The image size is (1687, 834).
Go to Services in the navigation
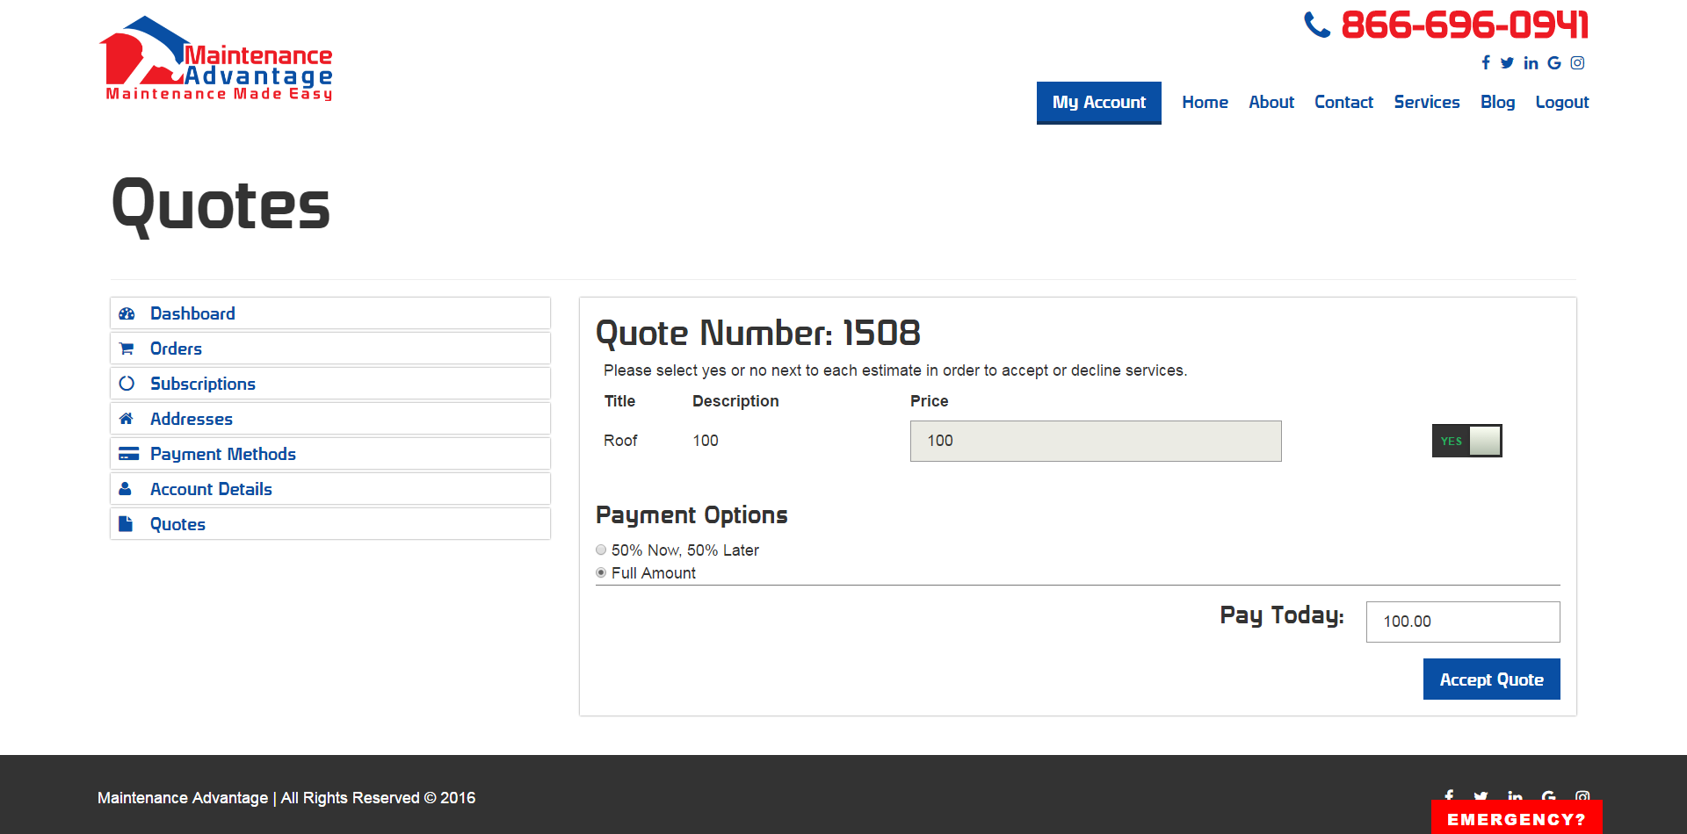tap(1427, 102)
